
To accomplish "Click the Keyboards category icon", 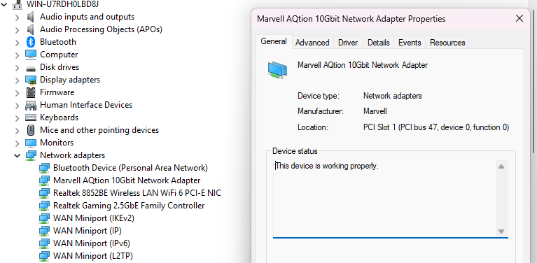I will (x=31, y=118).
